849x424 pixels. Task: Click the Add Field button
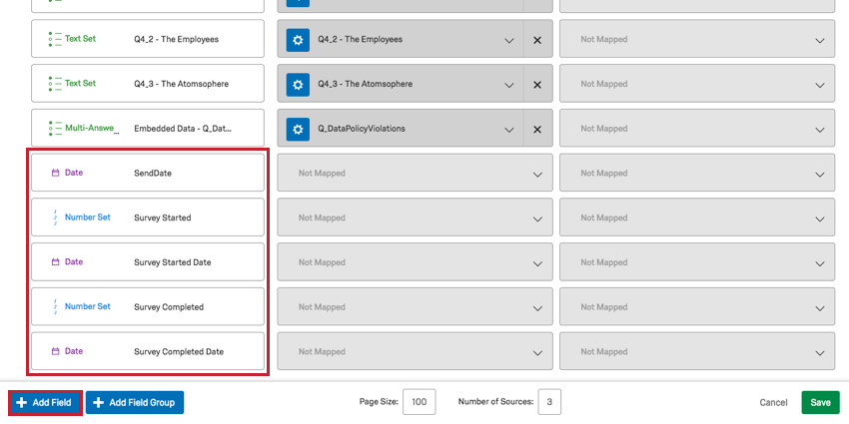tap(44, 402)
